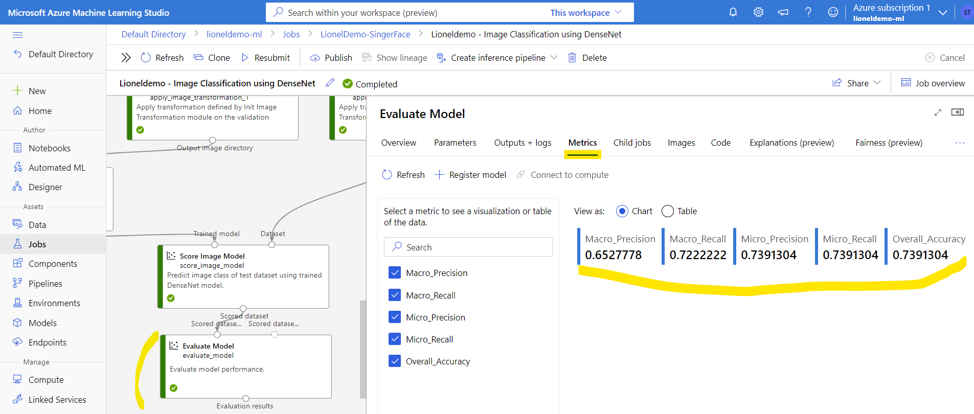974x414 pixels.
Task: Go back to Default Directory in sidebar
Action: (x=53, y=54)
